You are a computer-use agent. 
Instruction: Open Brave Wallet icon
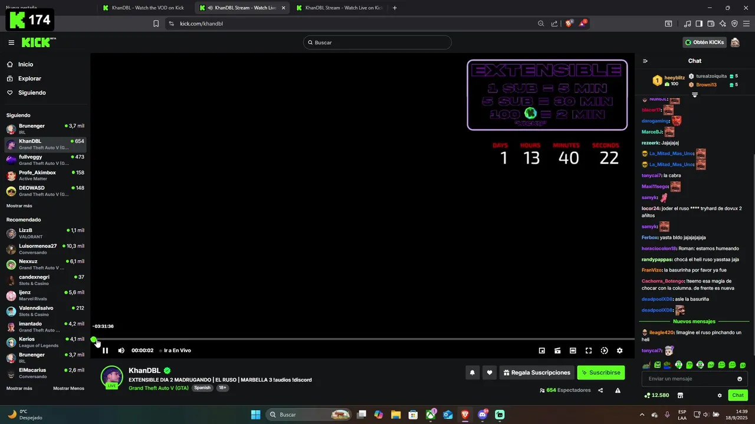(711, 24)
